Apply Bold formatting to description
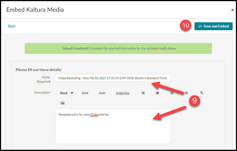Screen dimensions: 237x151 (85, 93)
